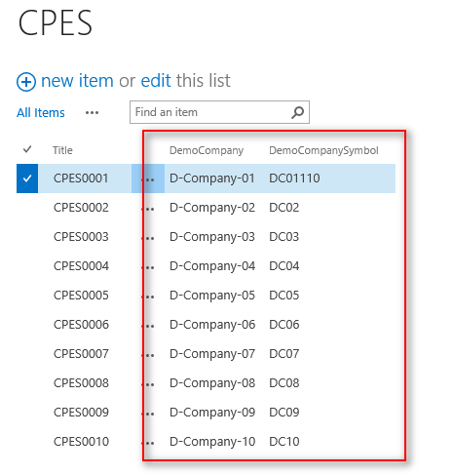Click the plus circle new item icon
454x475 pixels.
26,82
